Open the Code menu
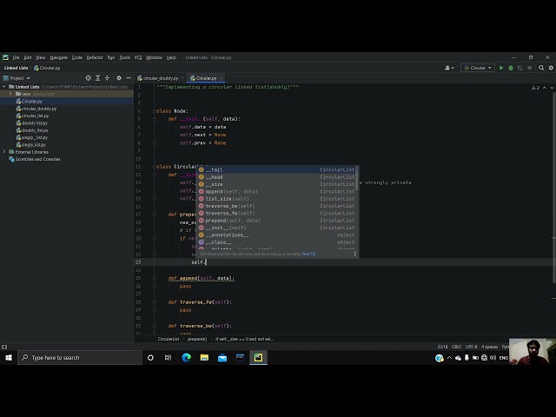556x417 pixels. [x=77, y=57]
